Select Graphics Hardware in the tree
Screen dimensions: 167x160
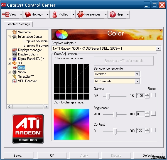(x=36, y=45)
